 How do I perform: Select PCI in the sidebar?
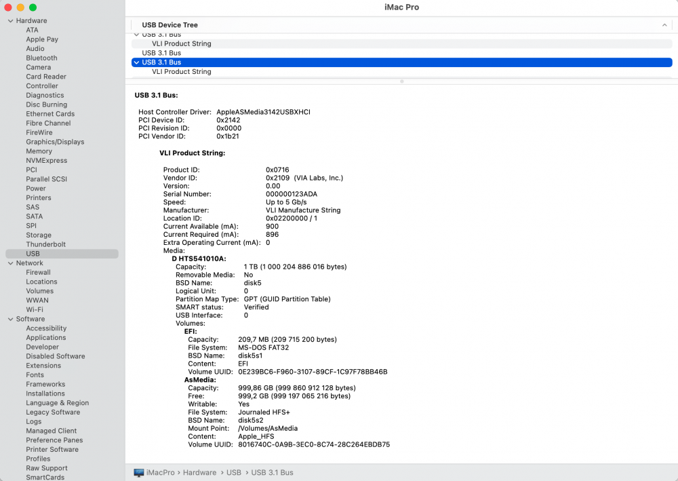coord(32,170)
